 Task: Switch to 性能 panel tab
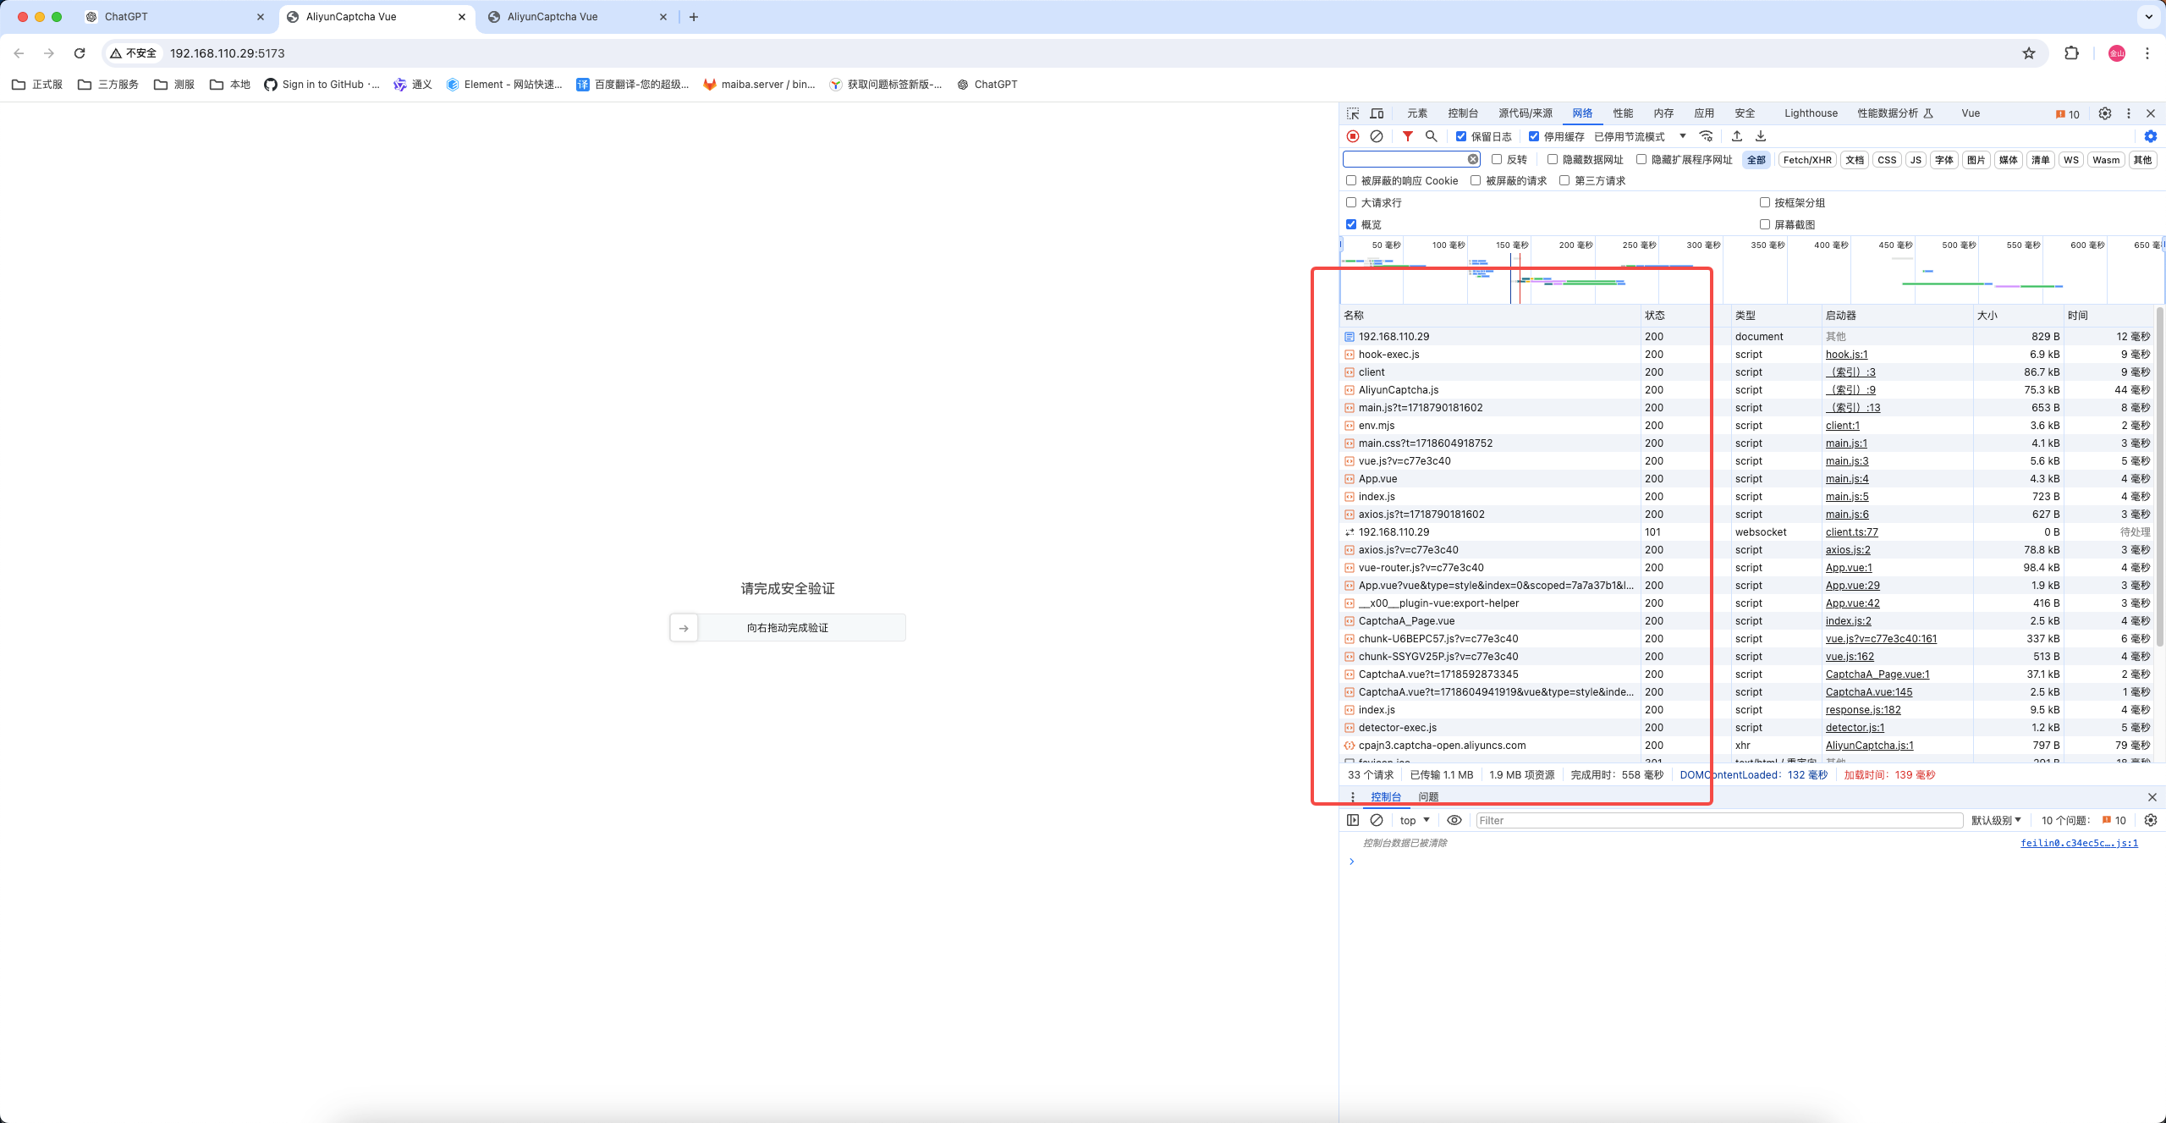[x=1623, y=113]
